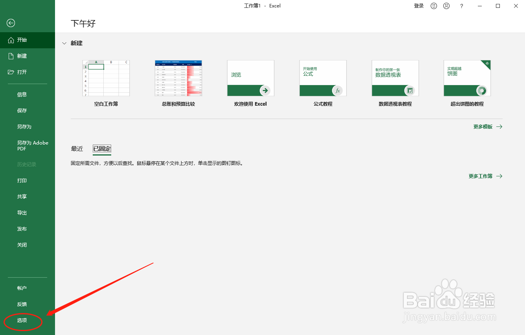Click the arrow next to 更多模板
This screenshot has width=525, height=335.
[x=499, y=127]
